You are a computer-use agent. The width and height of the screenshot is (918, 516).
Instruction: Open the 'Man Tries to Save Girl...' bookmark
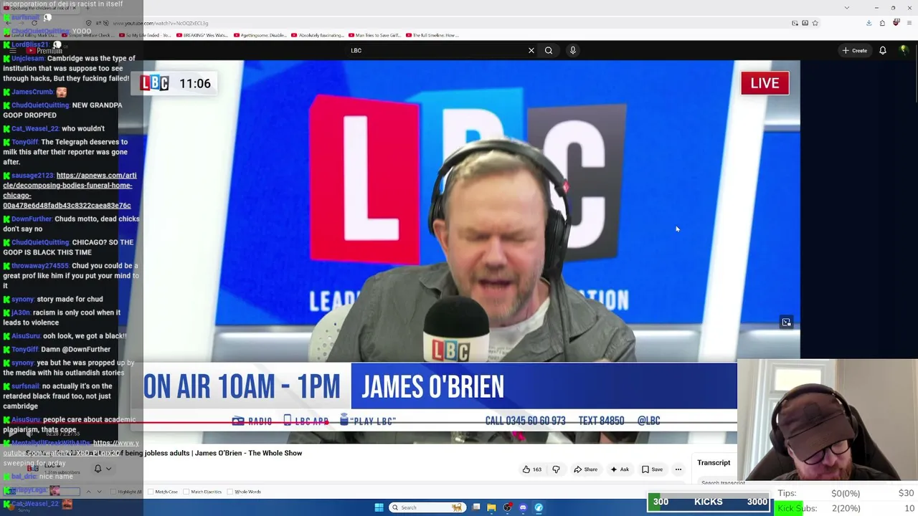pyautogui.click(x=374, y=35)
